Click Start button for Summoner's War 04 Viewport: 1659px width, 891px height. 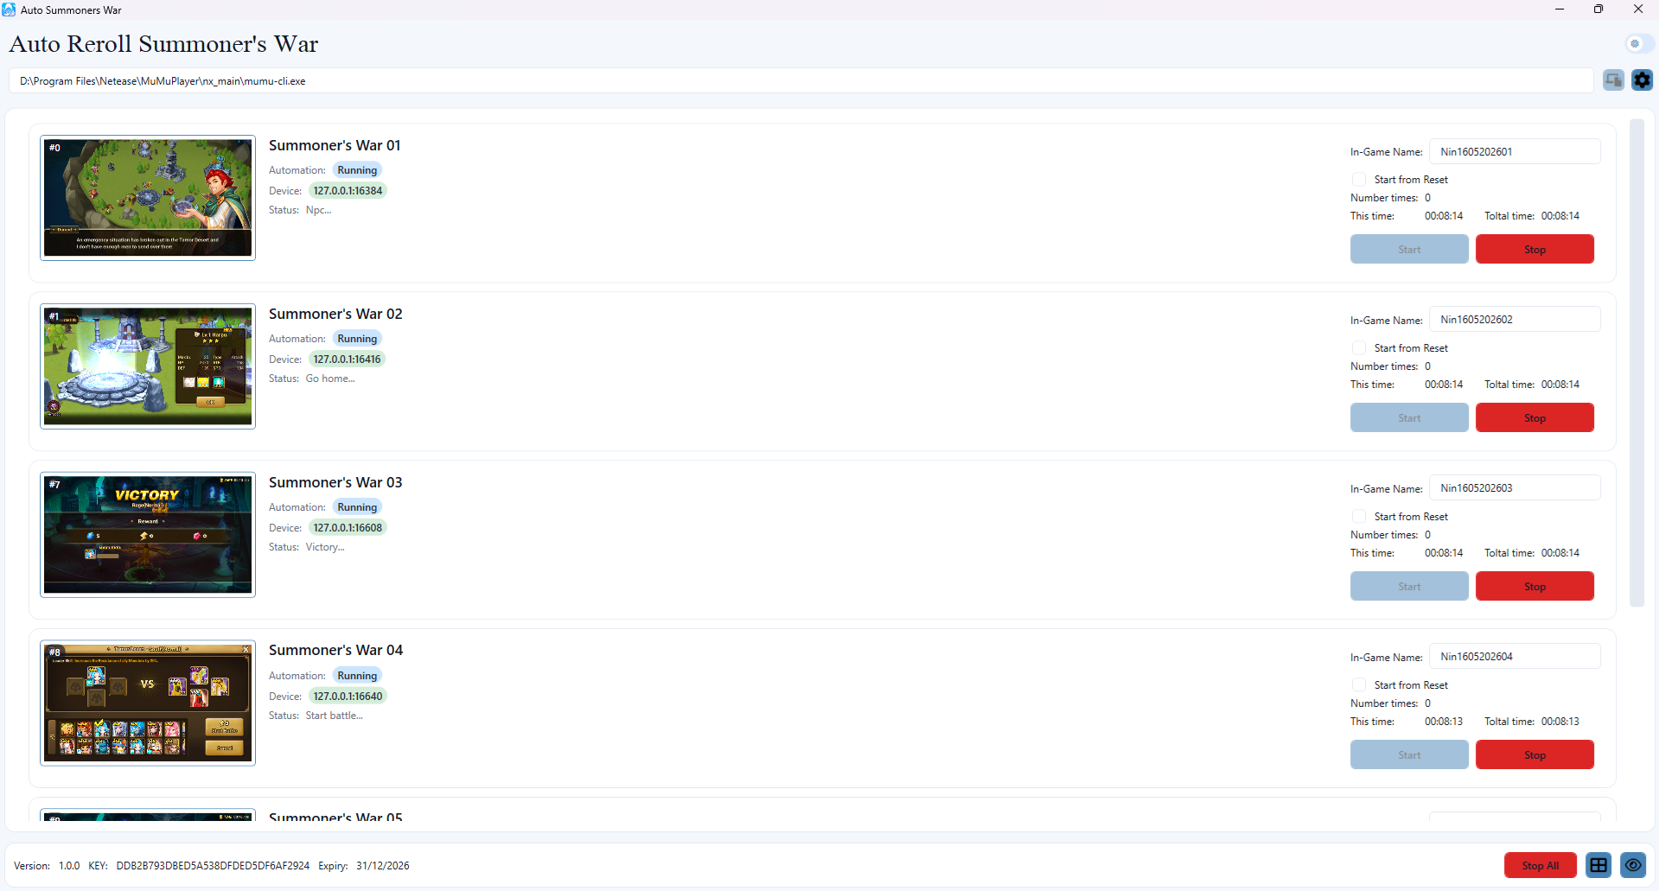point(1409,755)
